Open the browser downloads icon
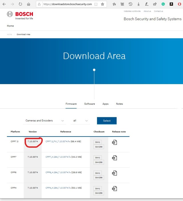183x201 pixels. coord(139,4)
